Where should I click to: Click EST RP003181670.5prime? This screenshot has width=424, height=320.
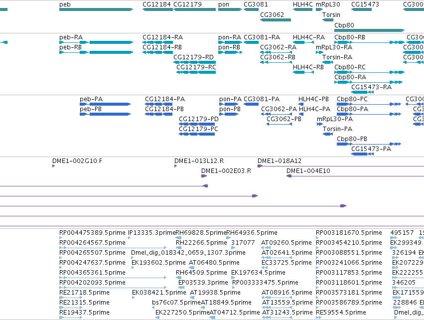coord(349,233)
